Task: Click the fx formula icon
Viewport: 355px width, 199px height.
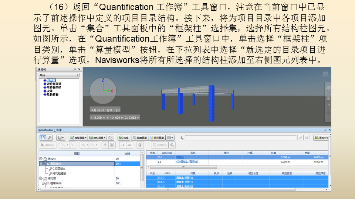Action: tap(182, 137)
